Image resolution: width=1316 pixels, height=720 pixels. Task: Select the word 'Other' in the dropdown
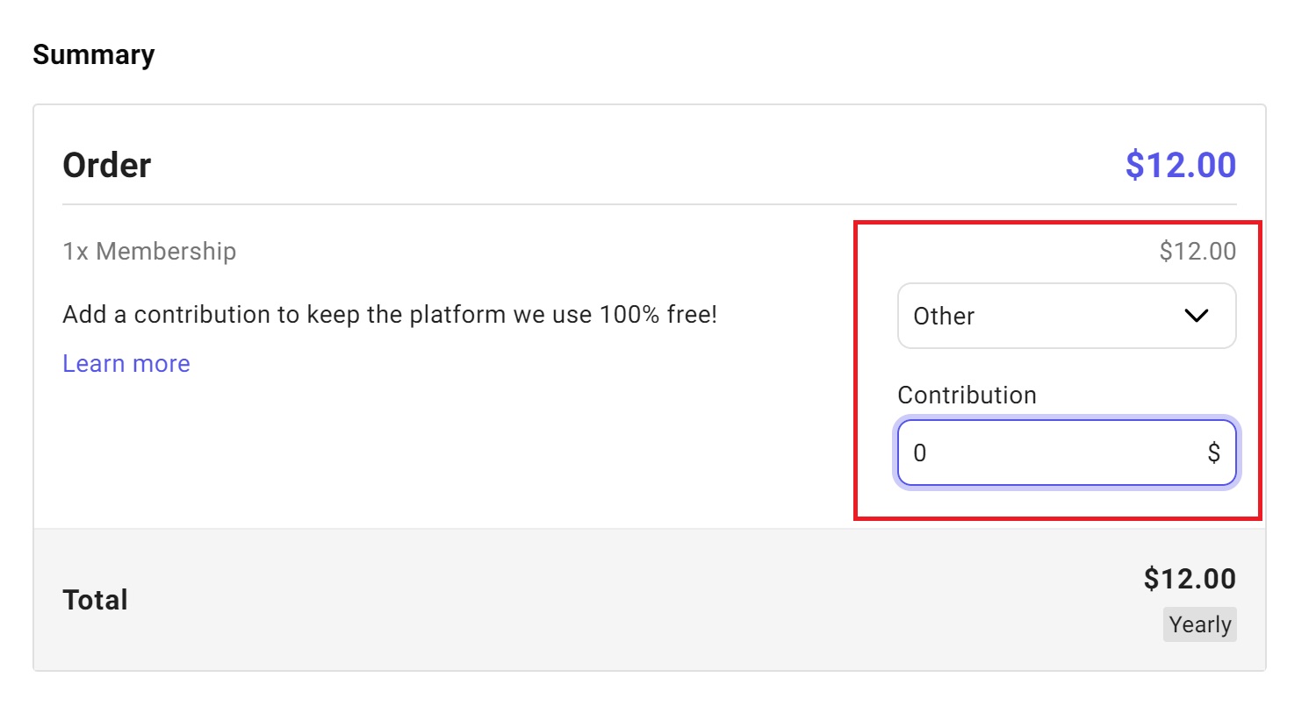click(944, 316)
